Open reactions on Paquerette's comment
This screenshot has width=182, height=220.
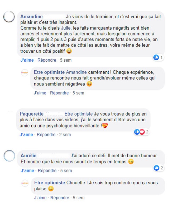pos(141,132)
